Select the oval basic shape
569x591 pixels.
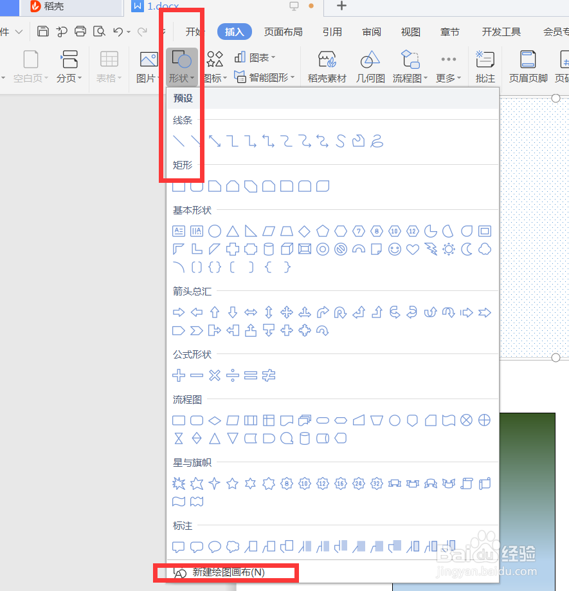(215, 231)
